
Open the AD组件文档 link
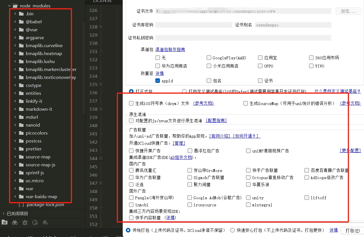(181, 157)
